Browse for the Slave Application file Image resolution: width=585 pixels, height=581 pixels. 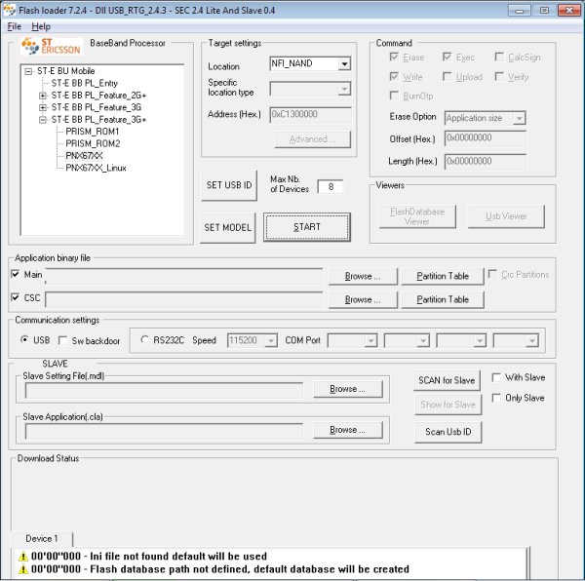(348, 430)
